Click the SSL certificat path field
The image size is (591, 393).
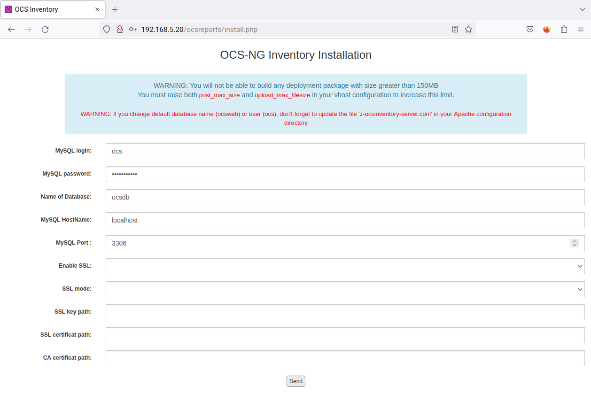[345, 335]
